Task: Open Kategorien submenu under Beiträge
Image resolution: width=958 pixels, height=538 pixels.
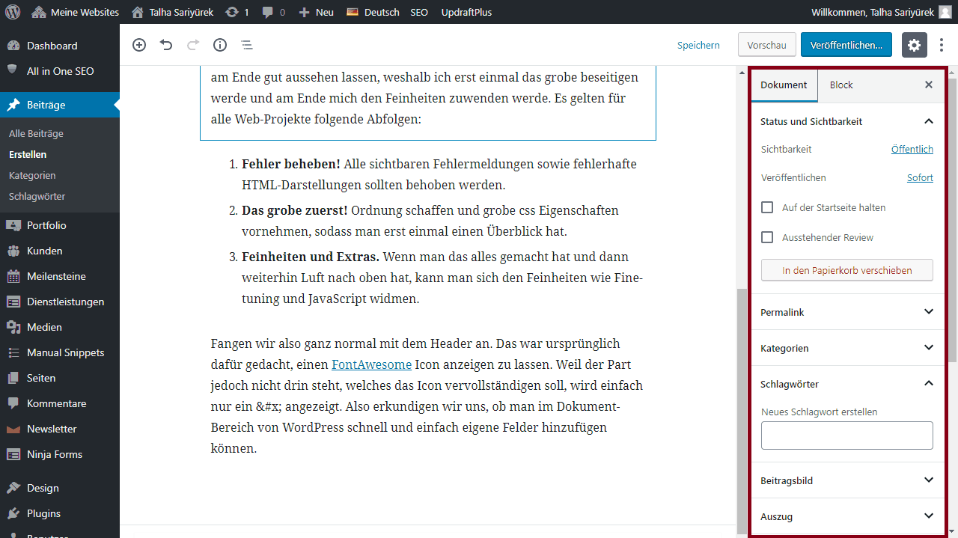Action: [32, 175]
